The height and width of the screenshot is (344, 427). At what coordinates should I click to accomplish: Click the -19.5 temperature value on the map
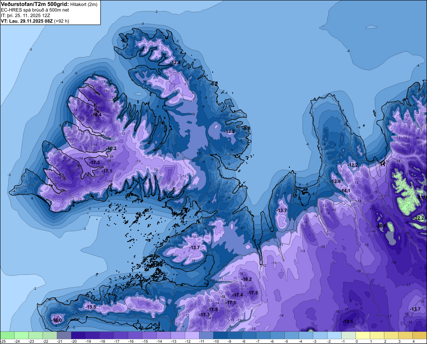tap(348, 322)
